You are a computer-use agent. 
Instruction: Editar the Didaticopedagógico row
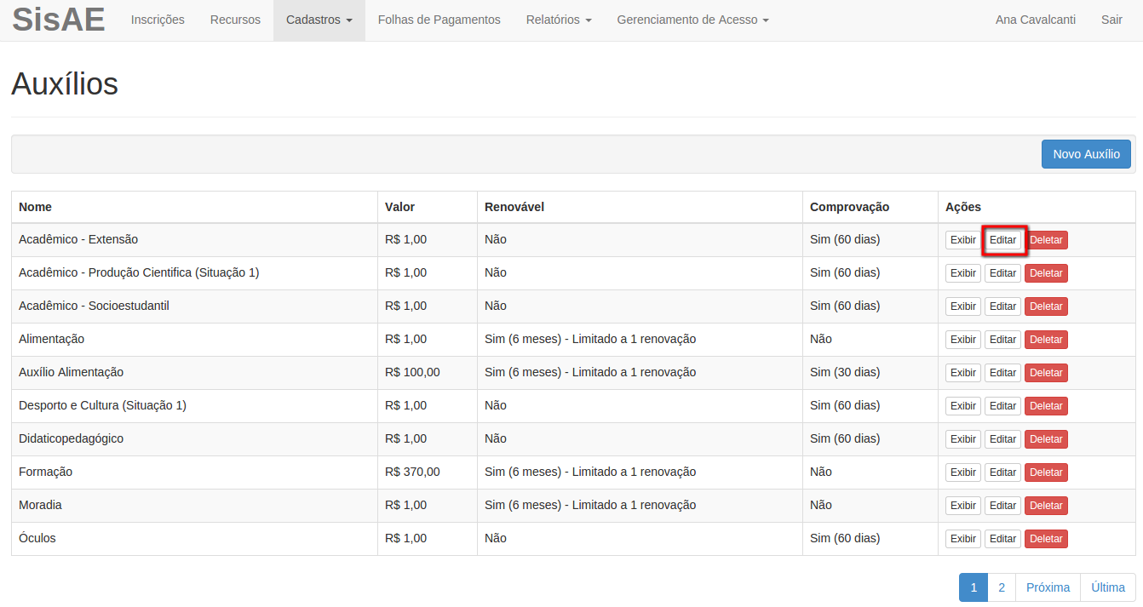pyautogui.click(x=1003, y=439)
